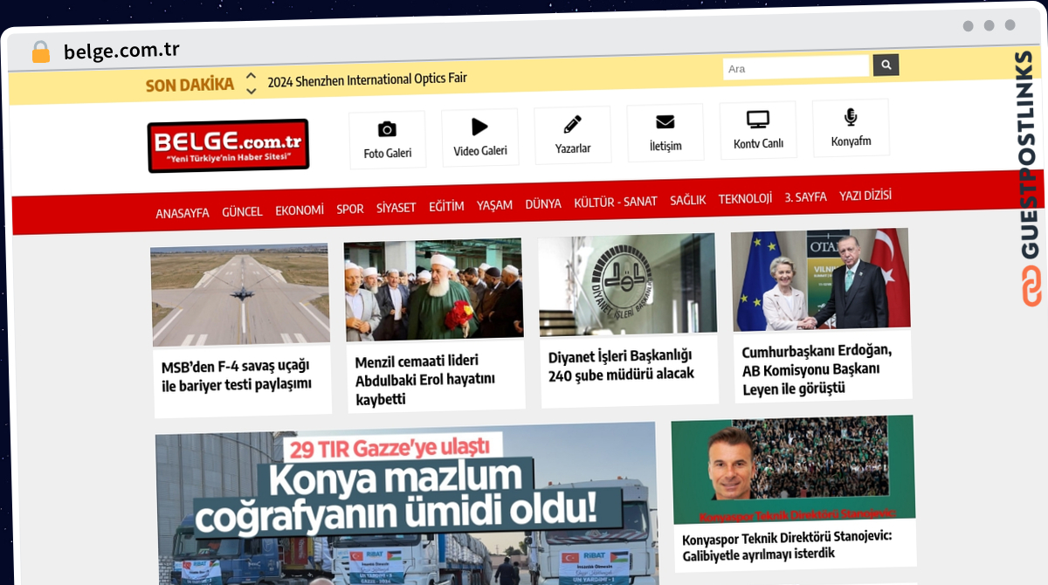Open SPOR news section

point(350,209)
